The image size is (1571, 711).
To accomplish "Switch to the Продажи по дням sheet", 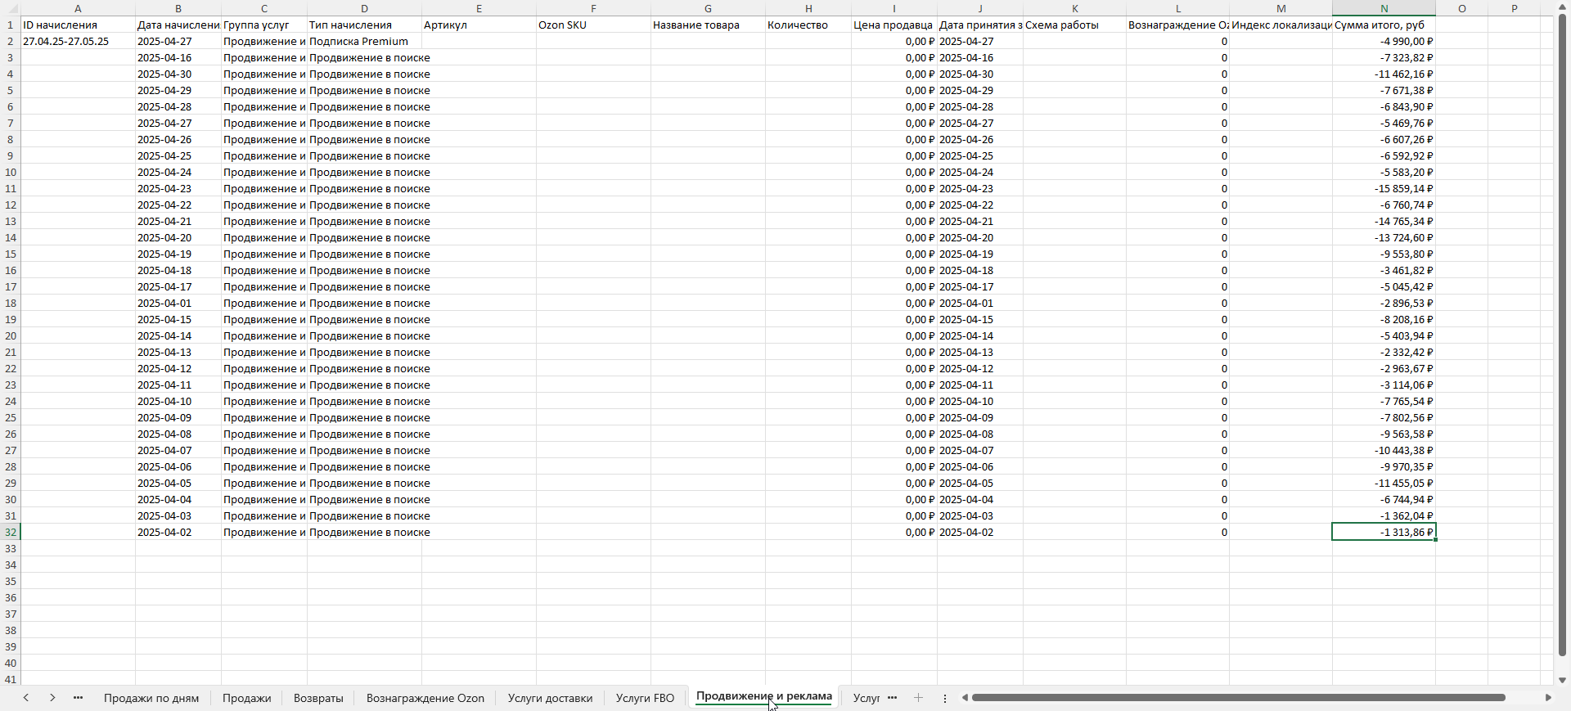I will [151, 698].
